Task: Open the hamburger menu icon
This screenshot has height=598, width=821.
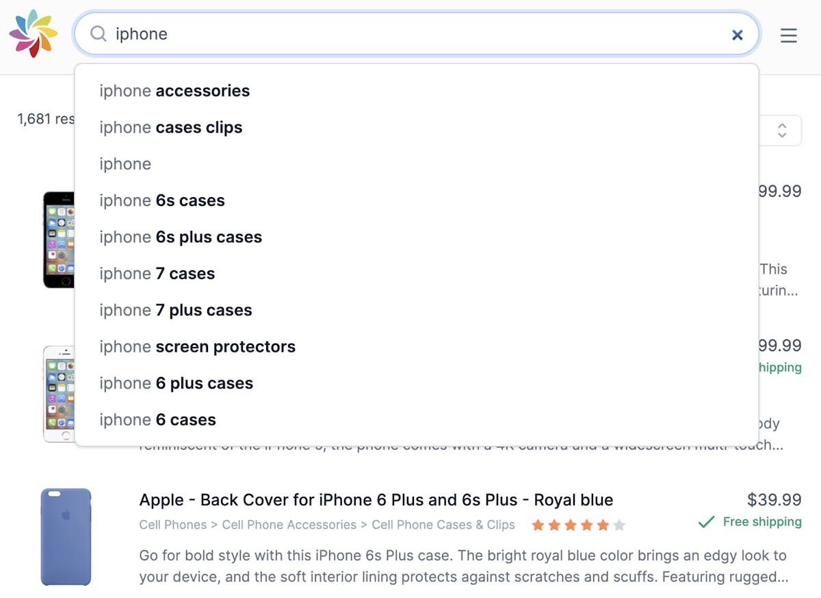Action: tap(789, 35)
